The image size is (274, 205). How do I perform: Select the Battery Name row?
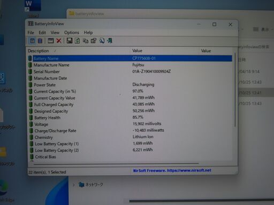pos(130,58)
